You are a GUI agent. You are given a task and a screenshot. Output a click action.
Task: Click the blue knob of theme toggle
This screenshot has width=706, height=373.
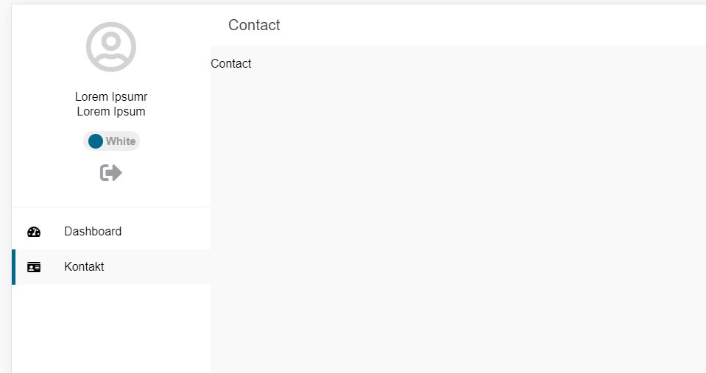[x=96, y=141]
